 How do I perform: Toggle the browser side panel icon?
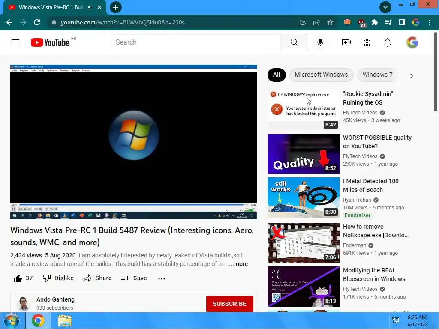pyautogui.click(x=402, y=22)
